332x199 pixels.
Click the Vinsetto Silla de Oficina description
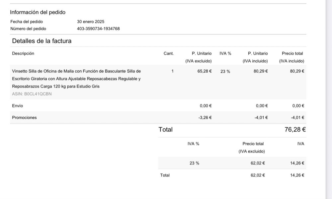[x=76, y=79]
